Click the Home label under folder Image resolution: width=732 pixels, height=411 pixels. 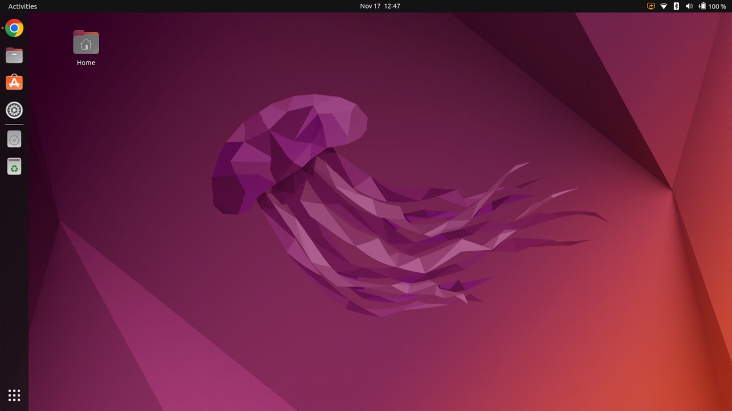86,63
